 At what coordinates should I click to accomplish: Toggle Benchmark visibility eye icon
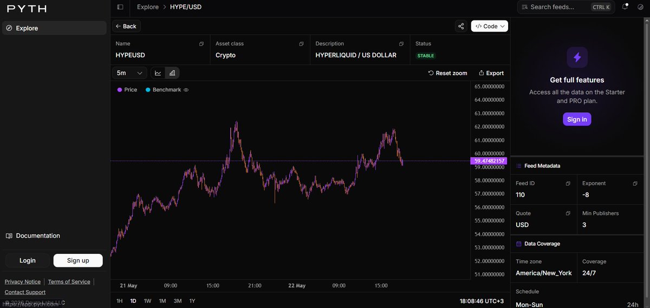click(x=186, y=90)
